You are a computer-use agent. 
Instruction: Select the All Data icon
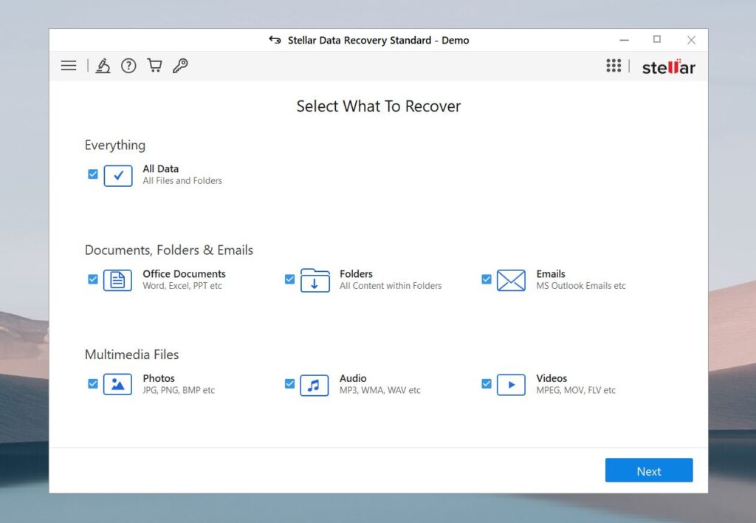(118, 175)
